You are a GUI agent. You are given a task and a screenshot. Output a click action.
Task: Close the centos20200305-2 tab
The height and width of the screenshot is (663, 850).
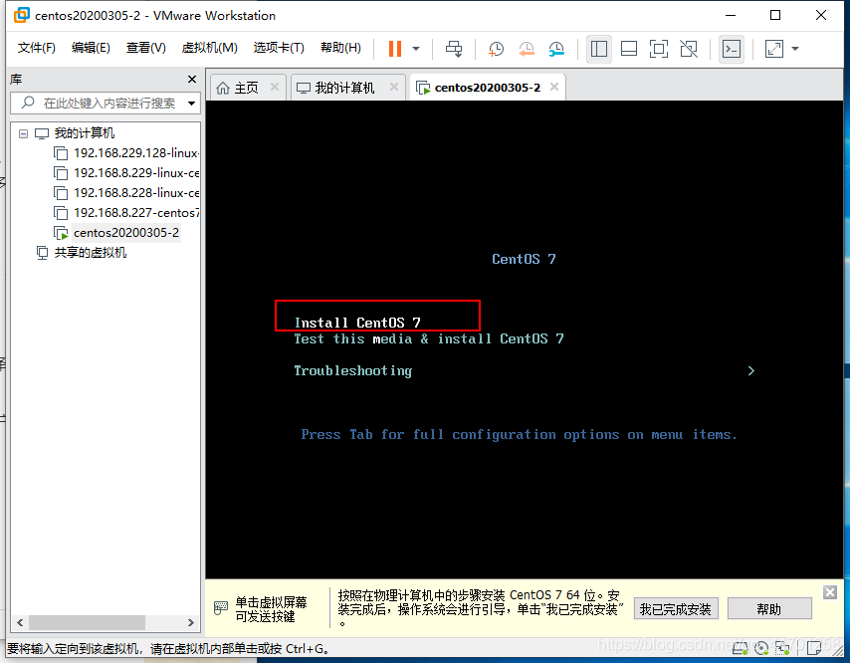[554, 87]
